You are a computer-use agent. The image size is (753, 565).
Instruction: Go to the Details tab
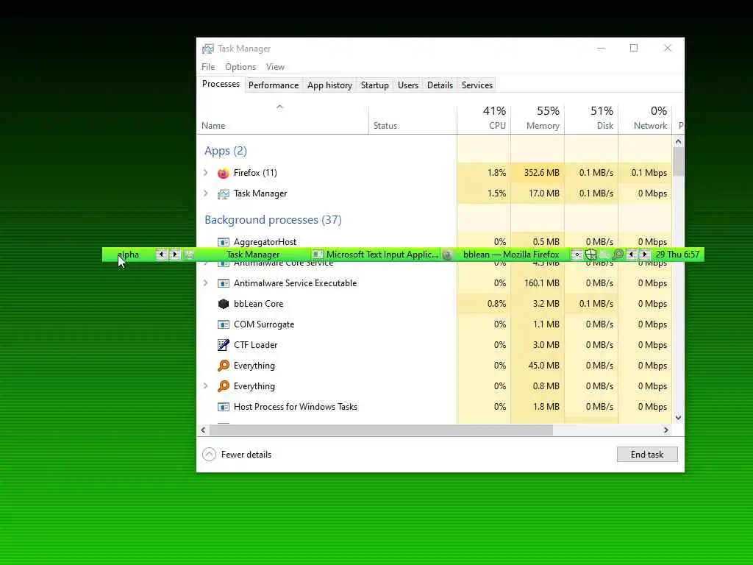click(x=440, y=85)
